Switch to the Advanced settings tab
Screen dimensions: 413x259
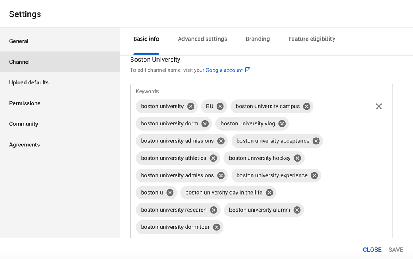[202, 39]
